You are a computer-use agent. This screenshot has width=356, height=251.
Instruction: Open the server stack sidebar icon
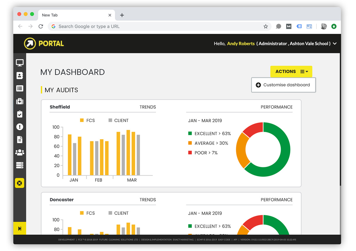pos(20,165)
